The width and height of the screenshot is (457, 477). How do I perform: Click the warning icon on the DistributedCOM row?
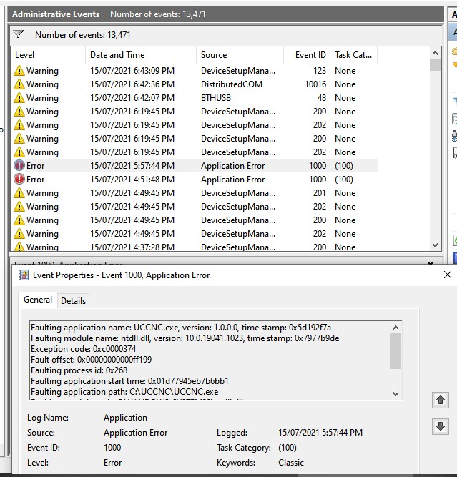tap(19, 84)
